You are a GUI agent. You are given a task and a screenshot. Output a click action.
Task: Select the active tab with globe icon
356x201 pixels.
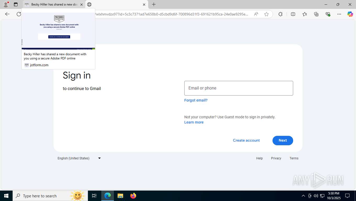tap(116, 4)
